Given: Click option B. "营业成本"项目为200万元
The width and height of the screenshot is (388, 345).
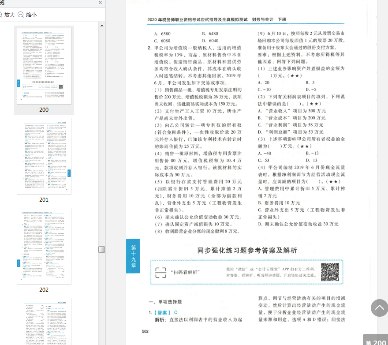Looking at the screenshot, I should 292,118.
